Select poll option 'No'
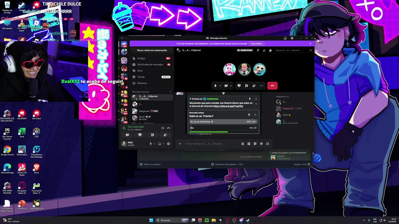The width and height of the screenshot is (399, 224). [224, 128]
